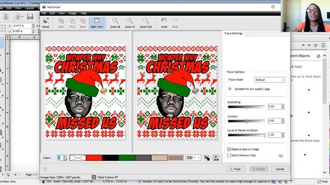
Task: Click the save icon in VinylMaster toolbar
Action: pyautogui.click(x=30, y=16)
